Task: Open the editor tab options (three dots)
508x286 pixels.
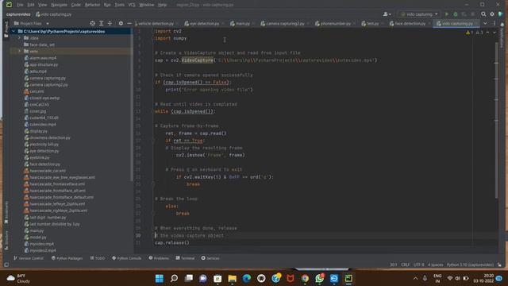Action: [x=495, y=23]
